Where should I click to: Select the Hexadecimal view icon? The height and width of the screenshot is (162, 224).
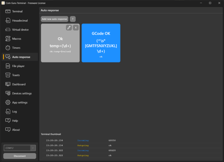(x=8, y=20)
